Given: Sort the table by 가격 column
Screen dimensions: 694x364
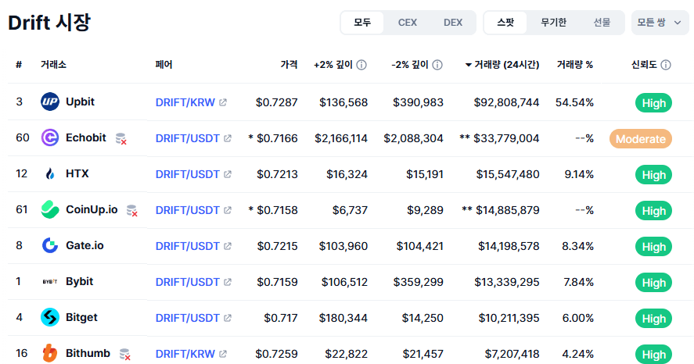Looking at the screenshot, I should pos(289,65).
